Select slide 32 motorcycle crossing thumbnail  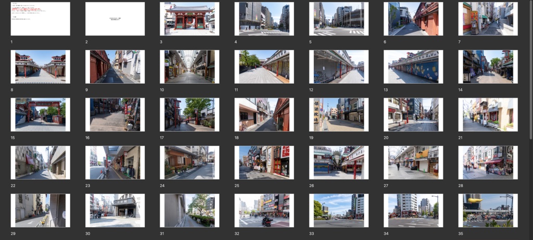(x=264, y=211)
